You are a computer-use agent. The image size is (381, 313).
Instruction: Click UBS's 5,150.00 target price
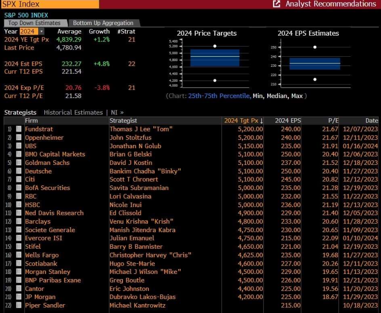point(250,146)
